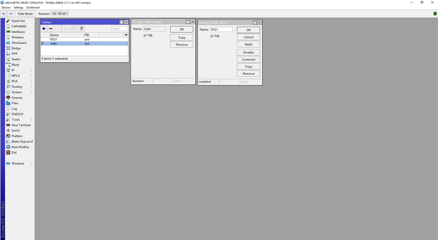Image resolution: width=438 pixels, height=240 pixels.
Task: Open Switch in the sidebar
Action: click(x=20, y=59)
